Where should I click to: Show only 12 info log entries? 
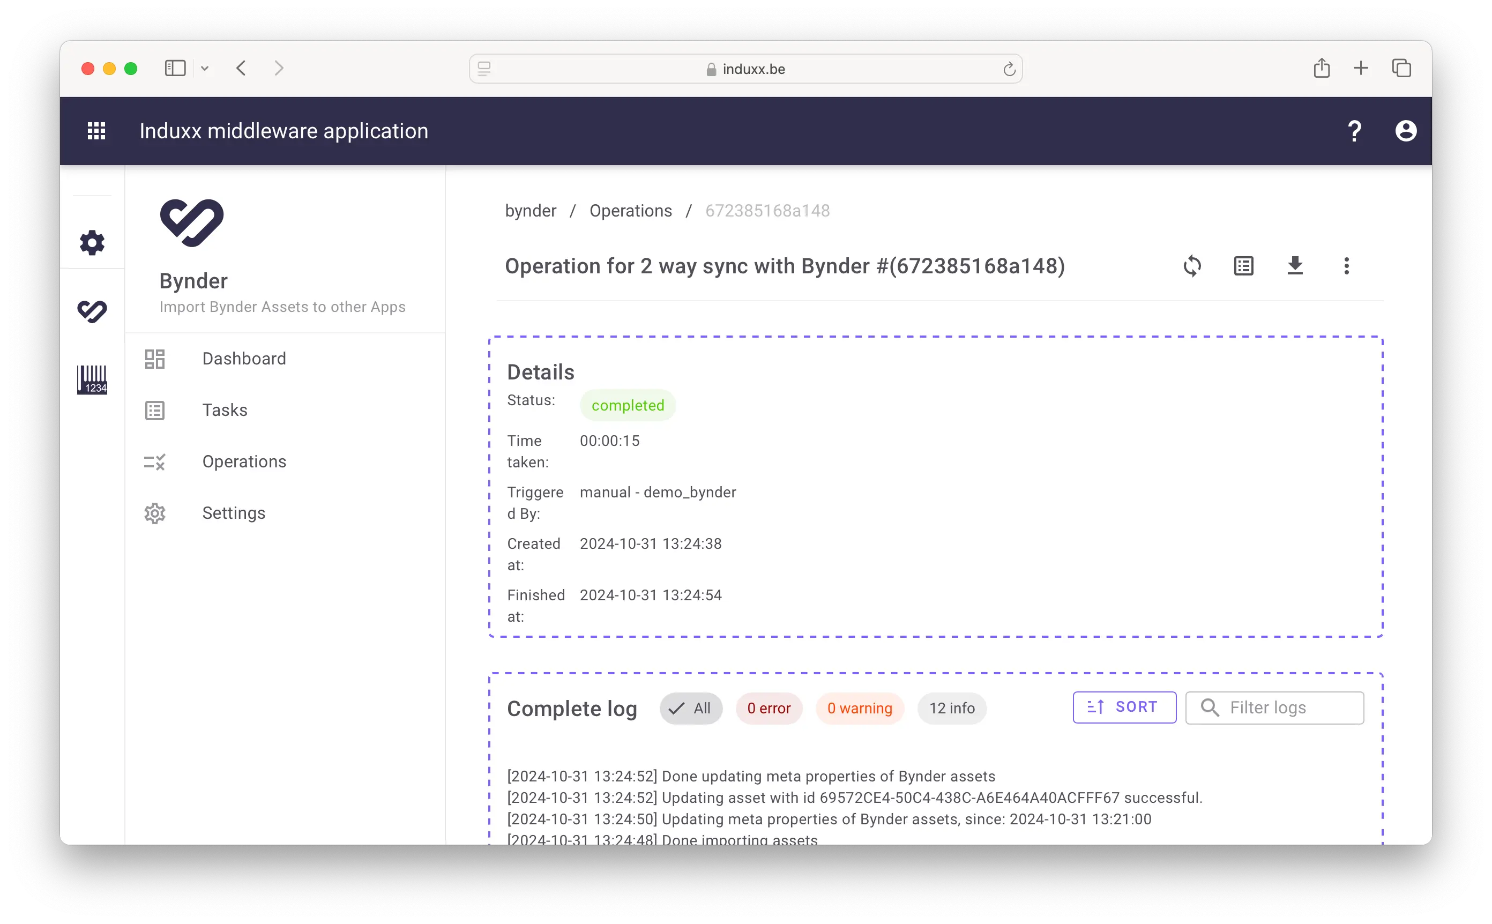click(x=951, y=709)
